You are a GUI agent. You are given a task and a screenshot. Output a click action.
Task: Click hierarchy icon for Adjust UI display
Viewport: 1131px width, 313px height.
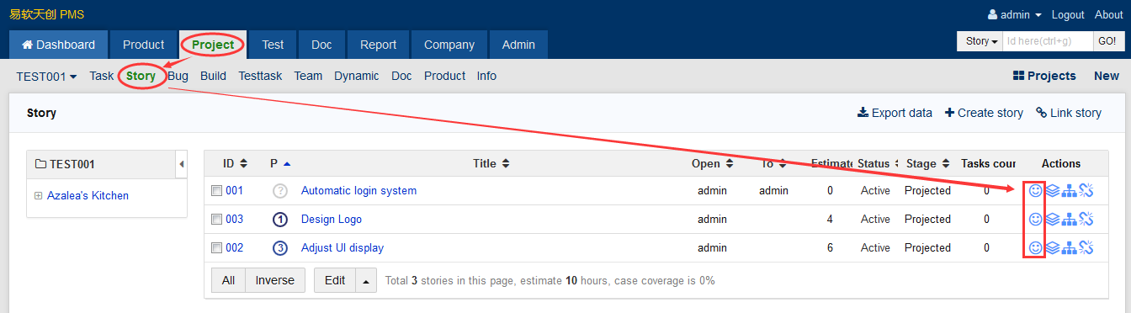tap(1070, 248)
